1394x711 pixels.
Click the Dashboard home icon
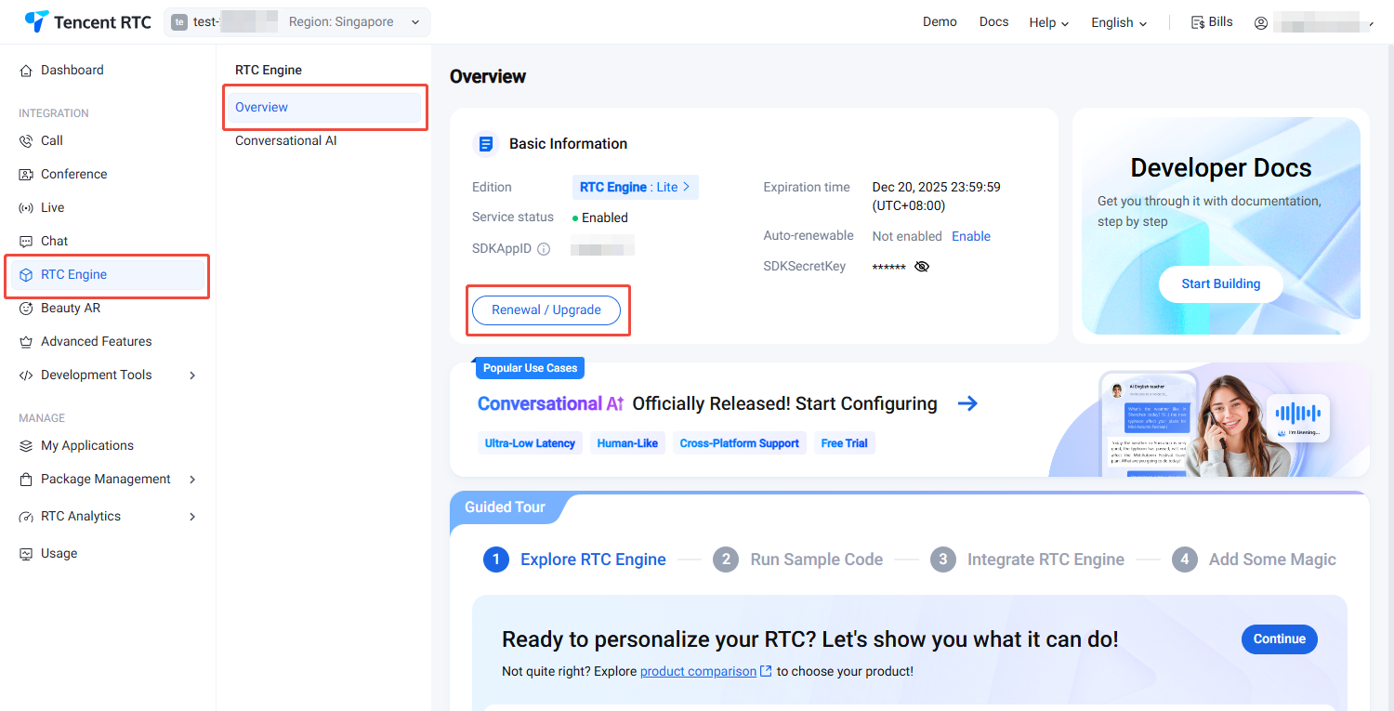coord(26,71)
